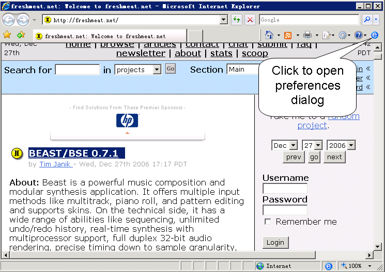
Task: Open the newsletter link
Action: pyautogui.click(x=141, y=54)
